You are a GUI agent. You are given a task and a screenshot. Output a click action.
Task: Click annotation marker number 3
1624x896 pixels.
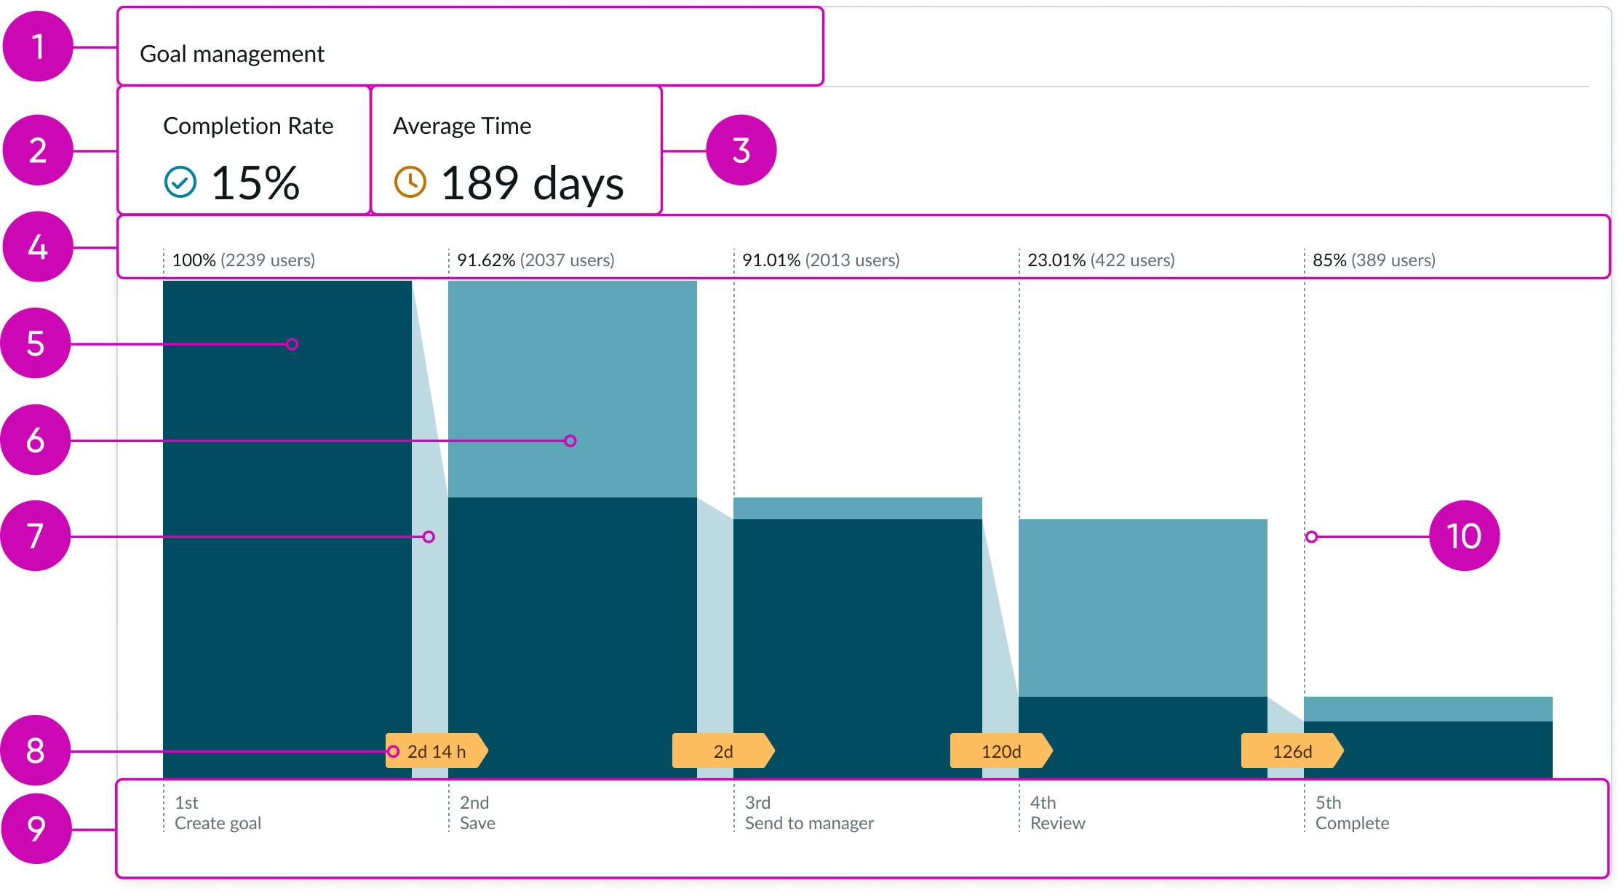click(x=741, y=151)
